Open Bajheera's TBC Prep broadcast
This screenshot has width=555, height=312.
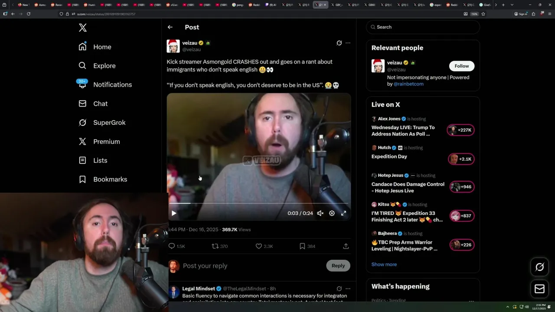coord(405,245)
